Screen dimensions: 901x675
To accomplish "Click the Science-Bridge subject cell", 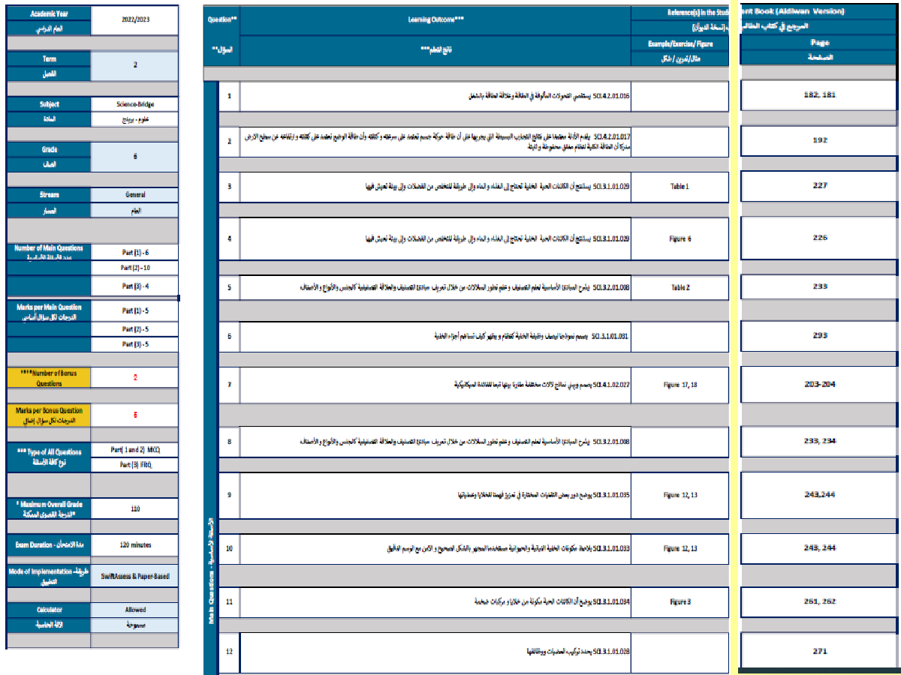I will [135, 105].
